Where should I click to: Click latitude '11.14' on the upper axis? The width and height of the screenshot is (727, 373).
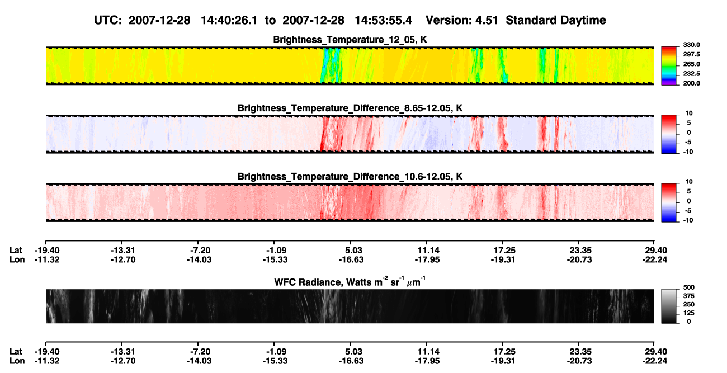tap(426, 250)
